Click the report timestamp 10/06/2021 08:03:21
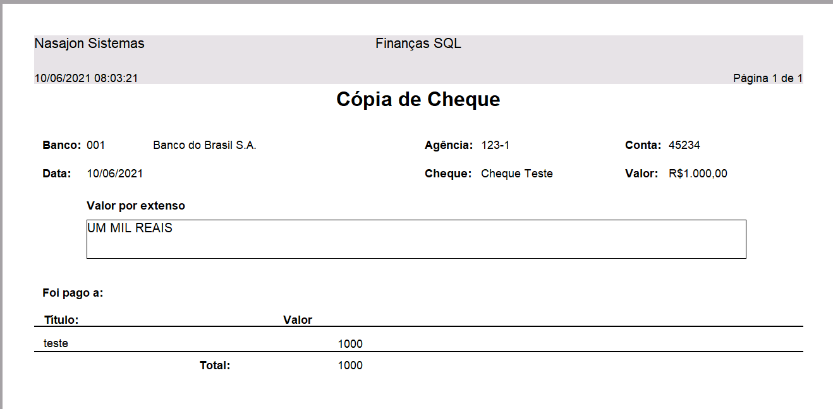Image resolution: width=833 pixels, height=409 pixels. (86, 78)
